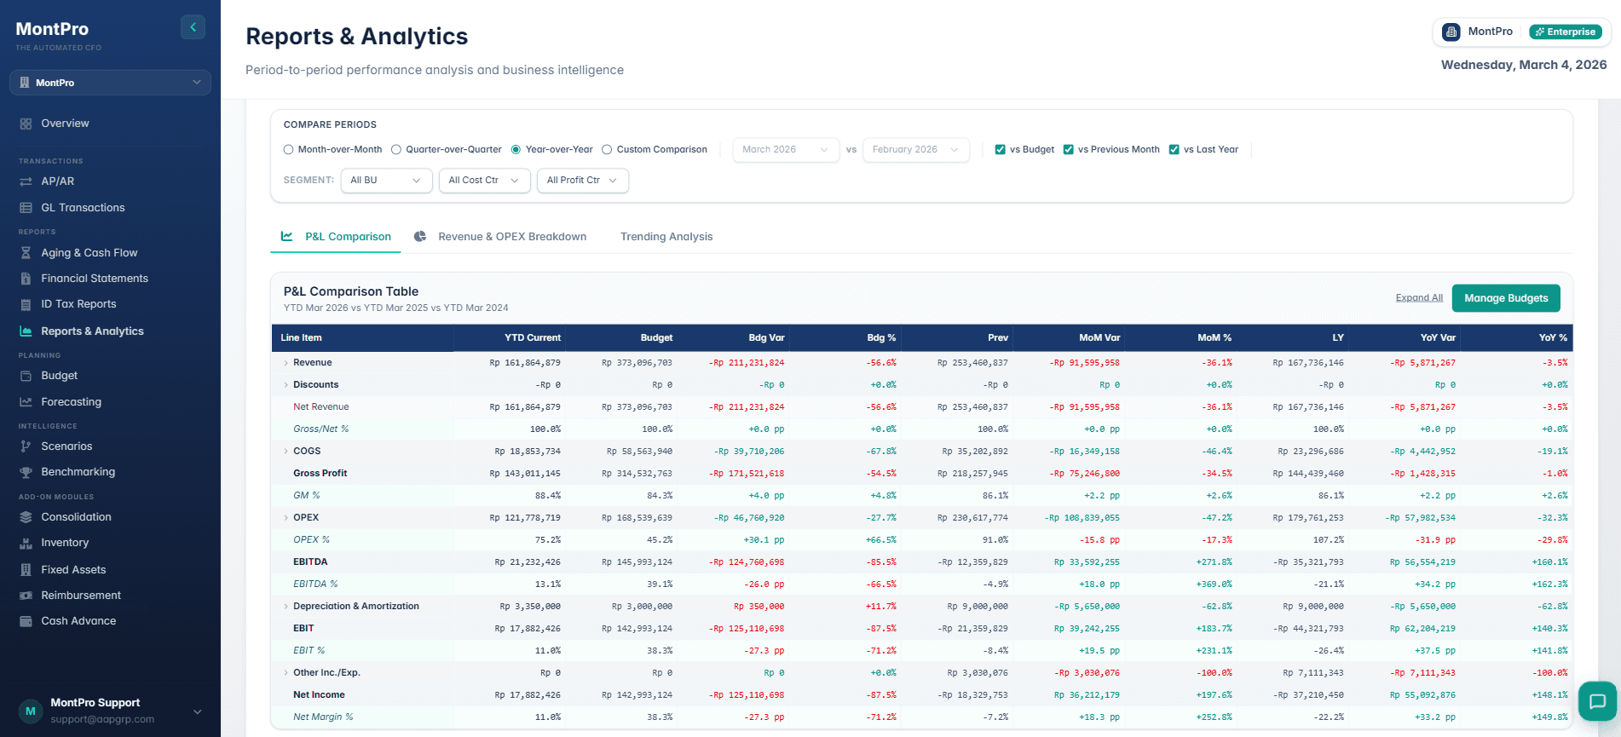This screenshot has height=737, width=1621.
Task: Click the Overview grid icon
Action: (26, 124)
